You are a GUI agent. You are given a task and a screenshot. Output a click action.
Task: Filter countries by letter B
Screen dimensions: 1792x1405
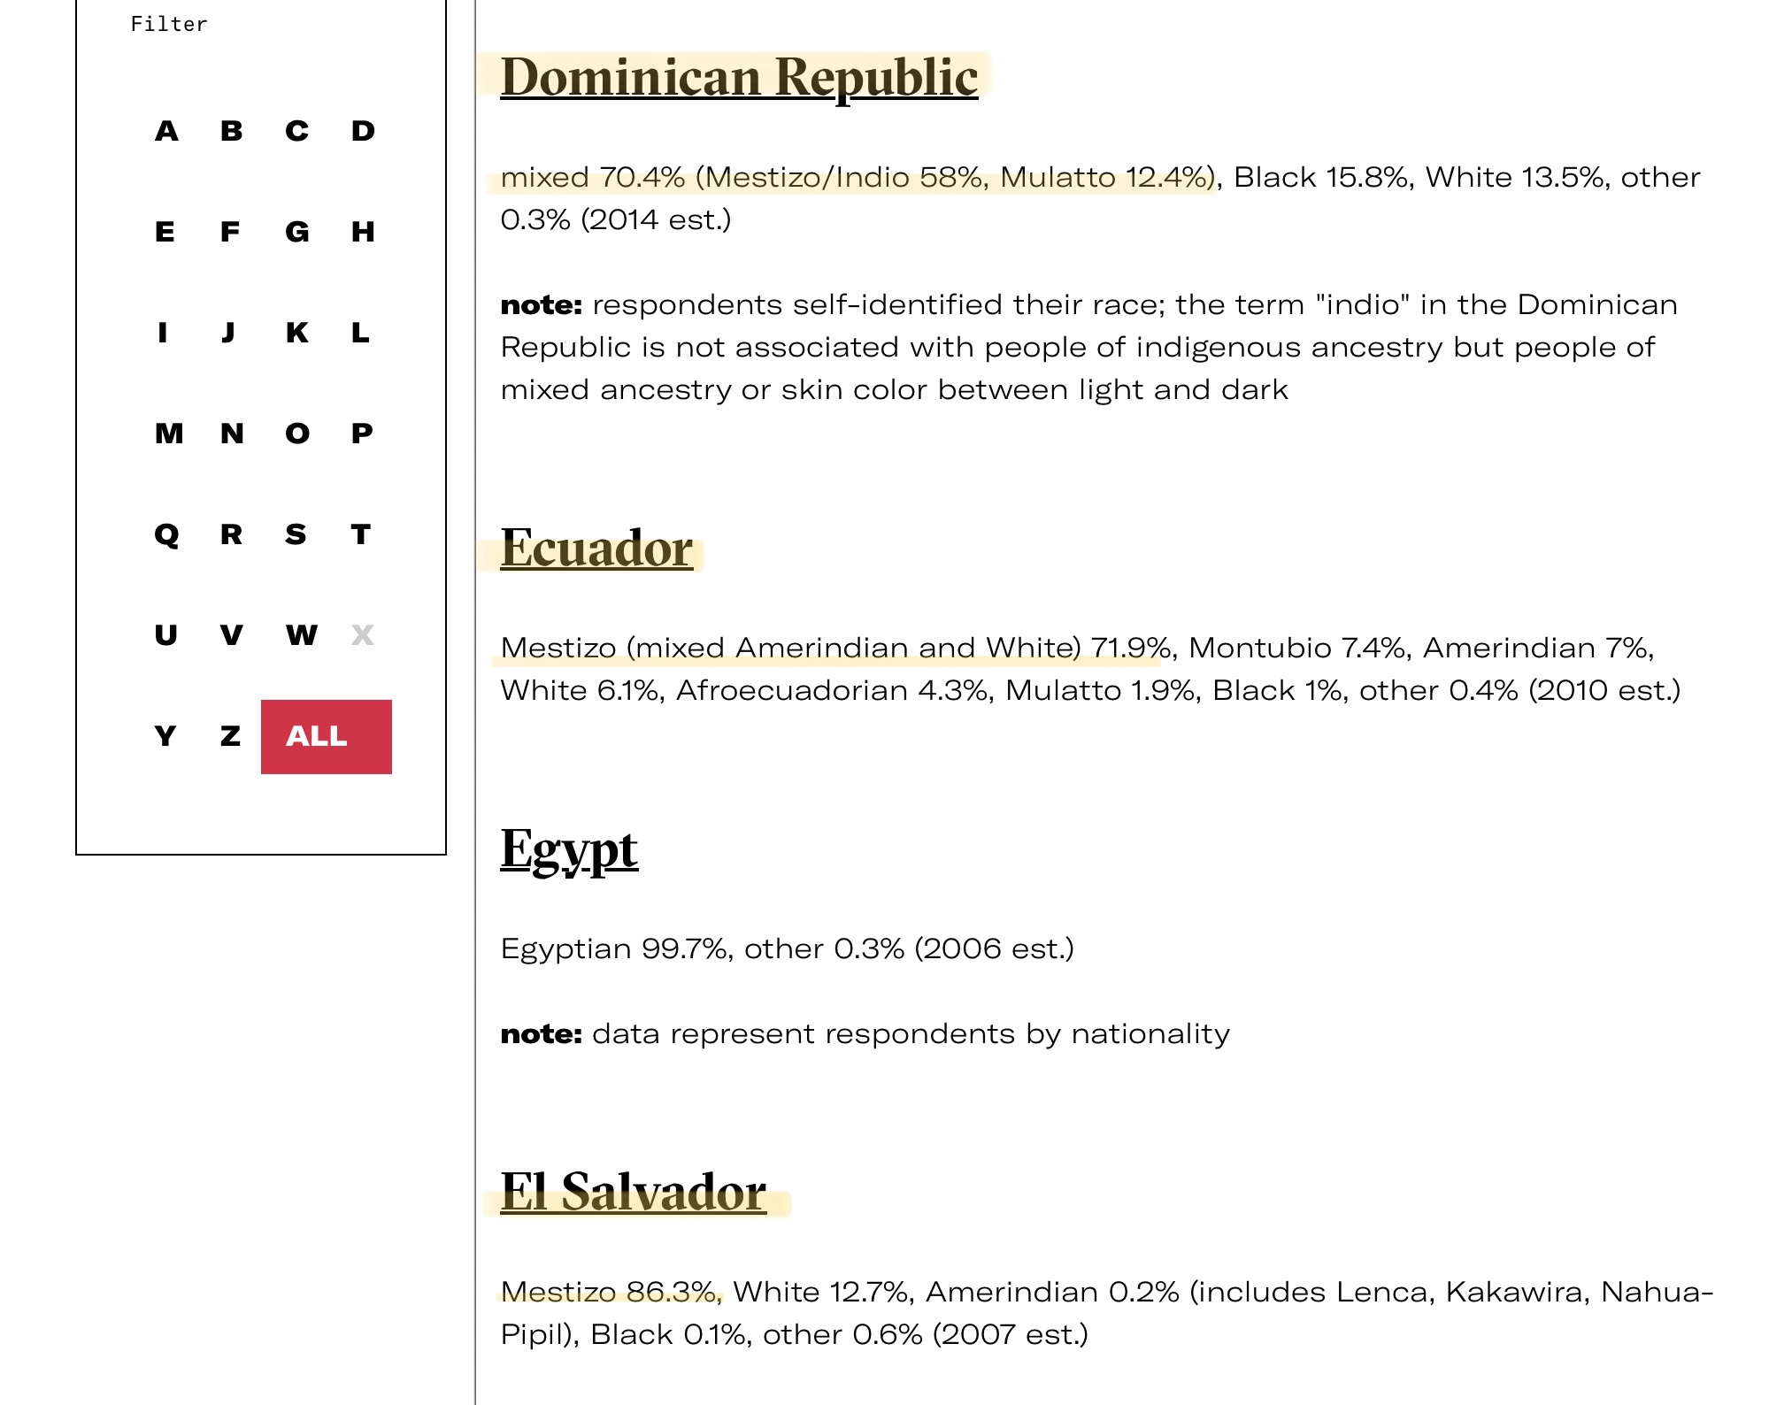point(232,132)
